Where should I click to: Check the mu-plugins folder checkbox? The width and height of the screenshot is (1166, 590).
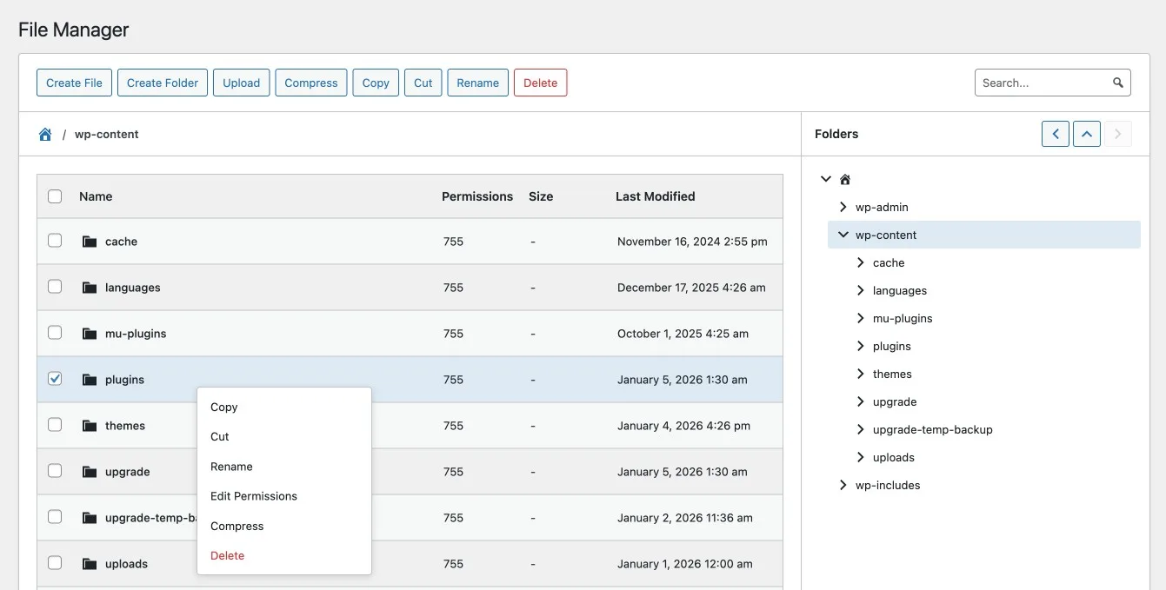point(55,333)
